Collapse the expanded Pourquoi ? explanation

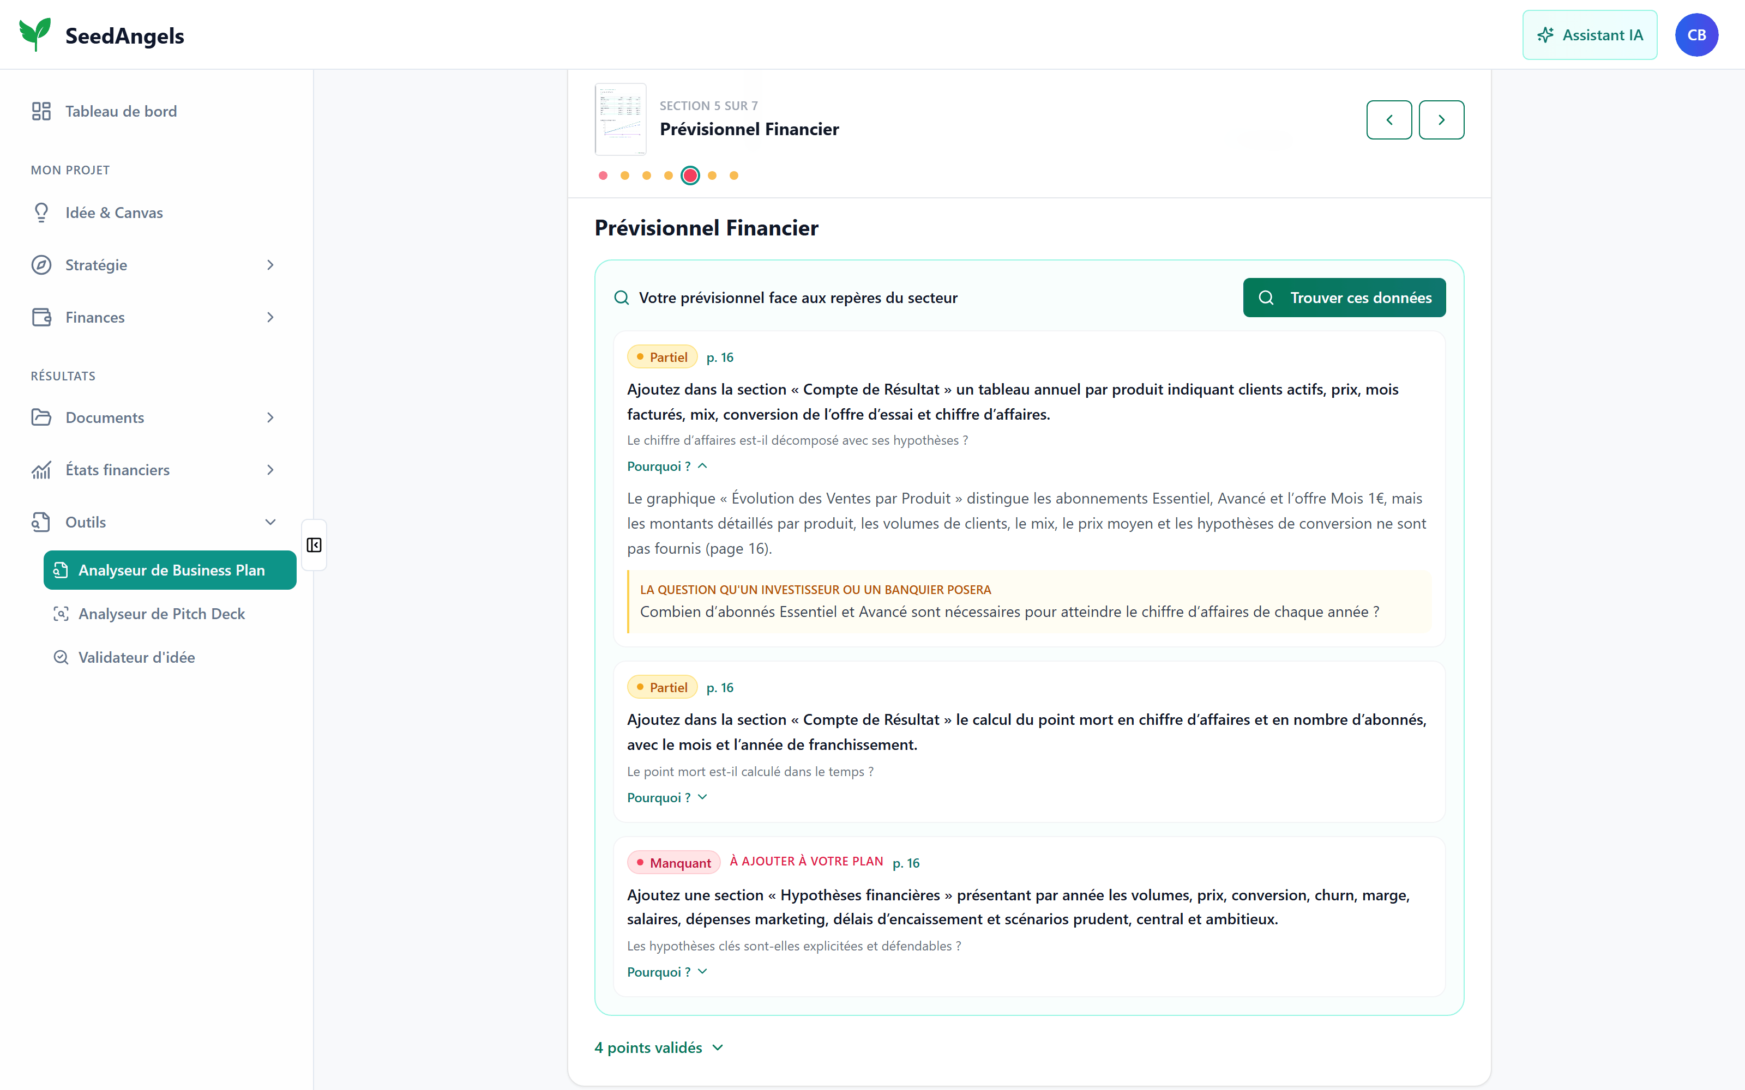click(667, 467)
